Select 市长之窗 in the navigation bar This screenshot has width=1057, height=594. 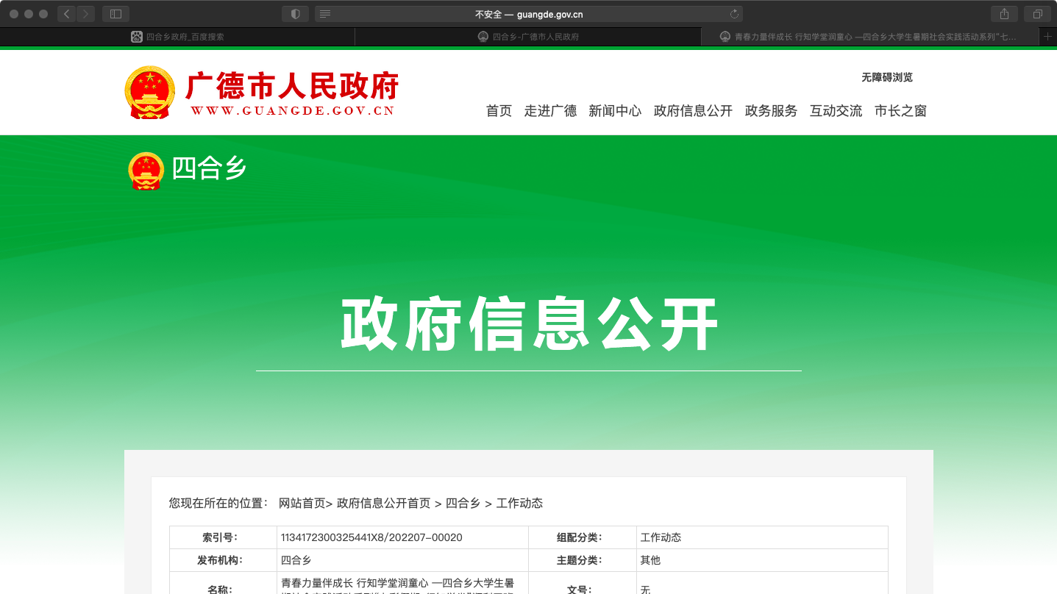900,111
